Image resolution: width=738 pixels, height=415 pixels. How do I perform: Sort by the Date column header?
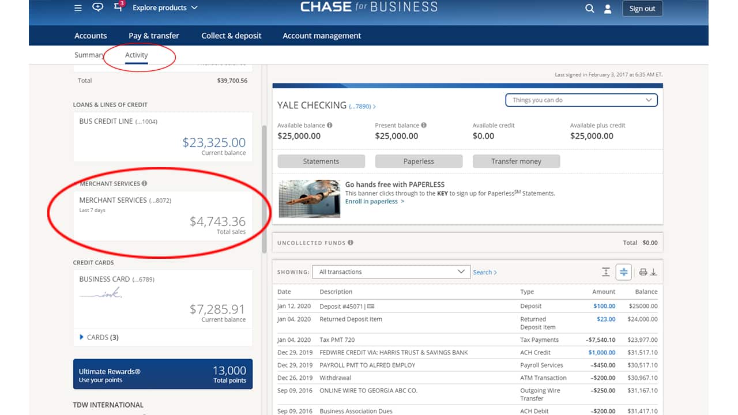point(284,292)
